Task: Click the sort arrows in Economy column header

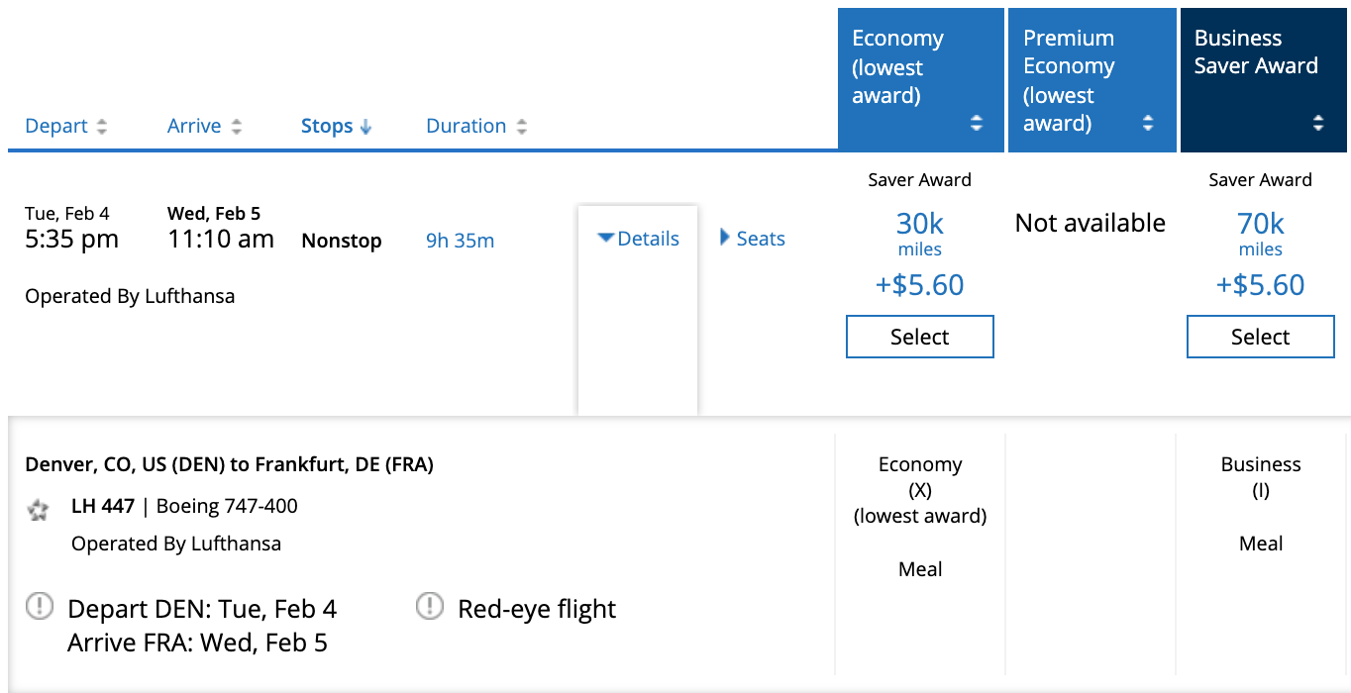Action: pyautogui.click(x=977, y=123)
